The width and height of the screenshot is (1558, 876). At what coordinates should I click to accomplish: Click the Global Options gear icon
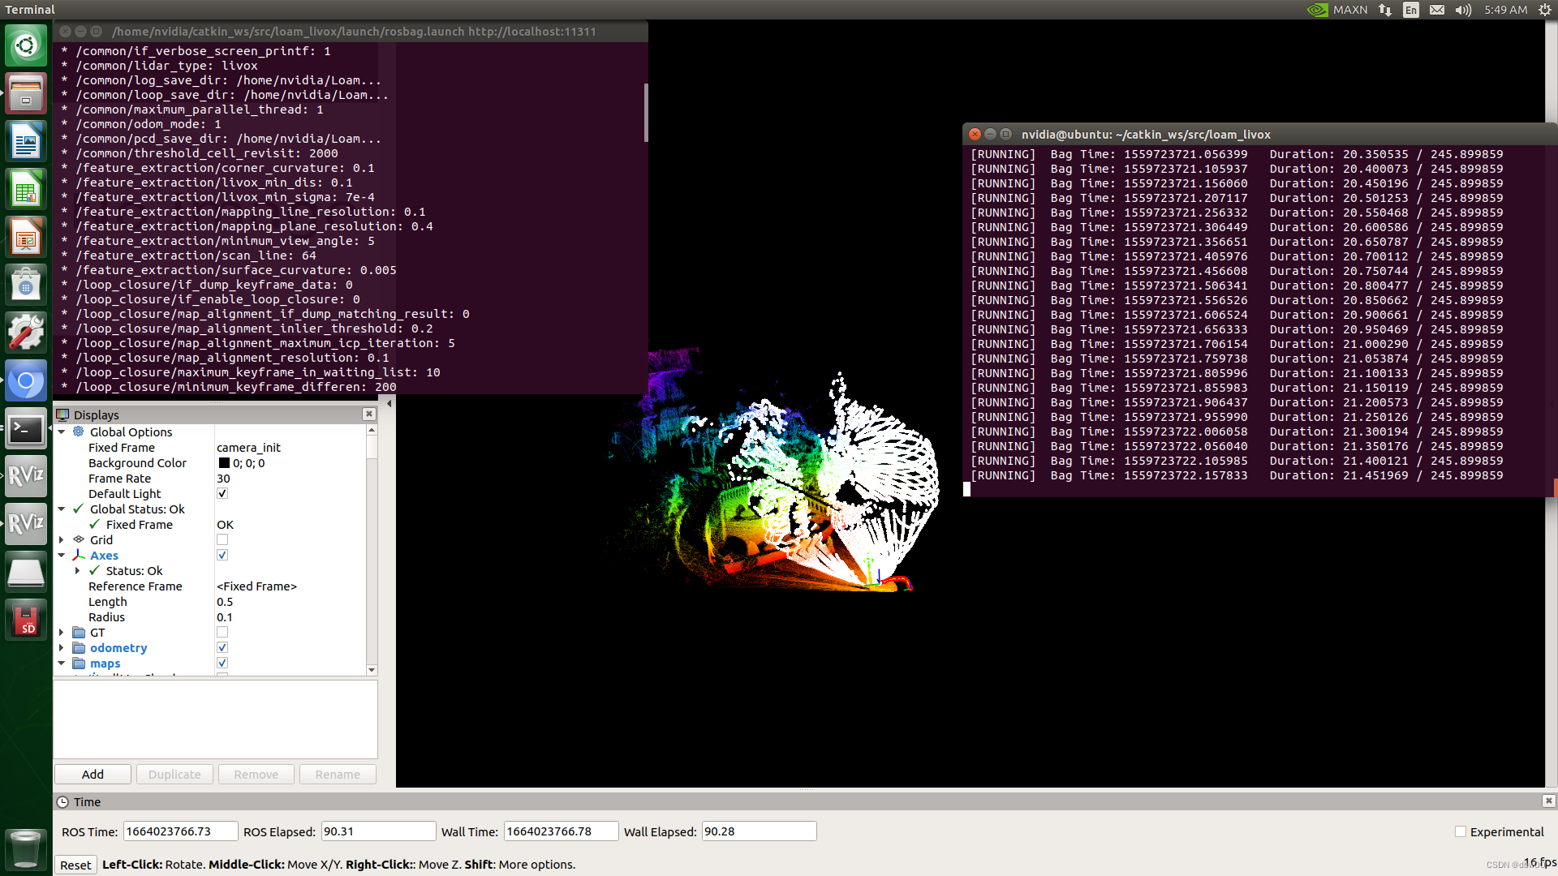coord(78,432)
